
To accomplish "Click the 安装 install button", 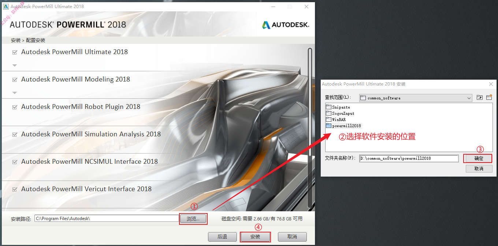I will [x=255, y=237].
